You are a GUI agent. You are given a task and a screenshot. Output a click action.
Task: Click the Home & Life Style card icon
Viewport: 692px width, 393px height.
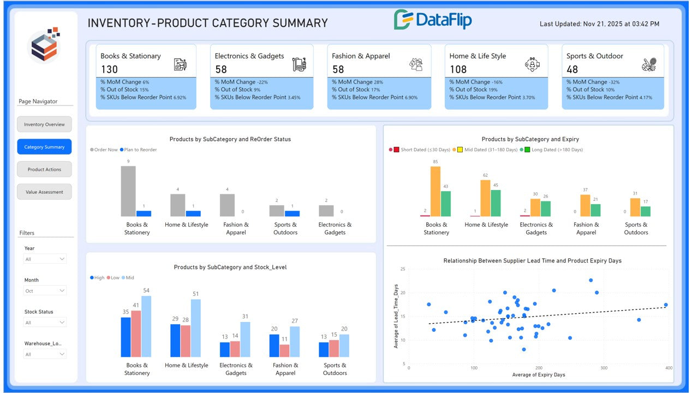pos(532,64)
